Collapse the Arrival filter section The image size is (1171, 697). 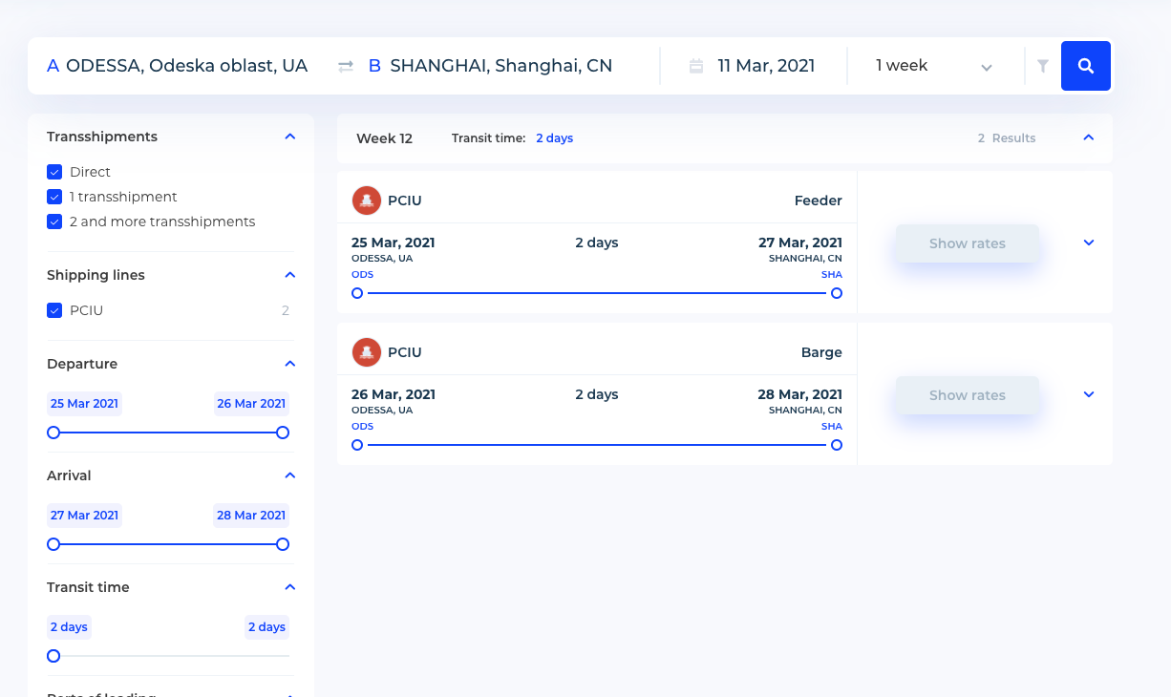(x=290, y=475)
